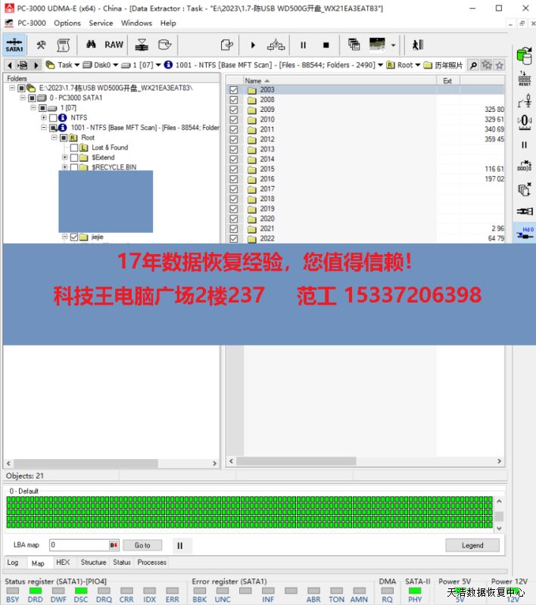This screenshot has height=605, width=536.
Task: Click the magnifier icon in the path bar
Action: (473, 65)
